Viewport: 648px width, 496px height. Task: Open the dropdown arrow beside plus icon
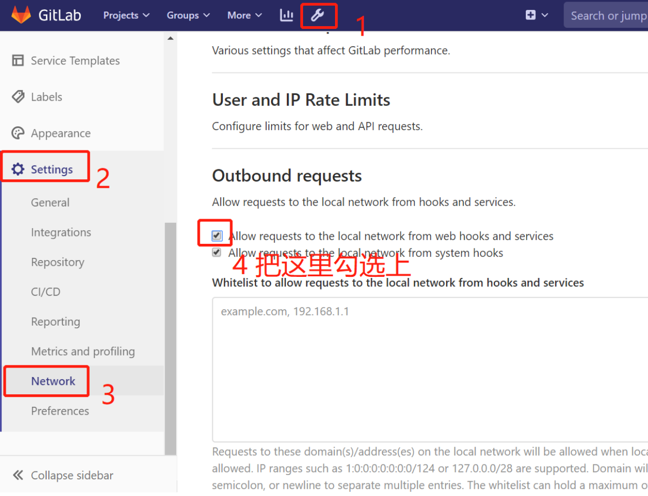pyautogui.click(x=545, y=15)
